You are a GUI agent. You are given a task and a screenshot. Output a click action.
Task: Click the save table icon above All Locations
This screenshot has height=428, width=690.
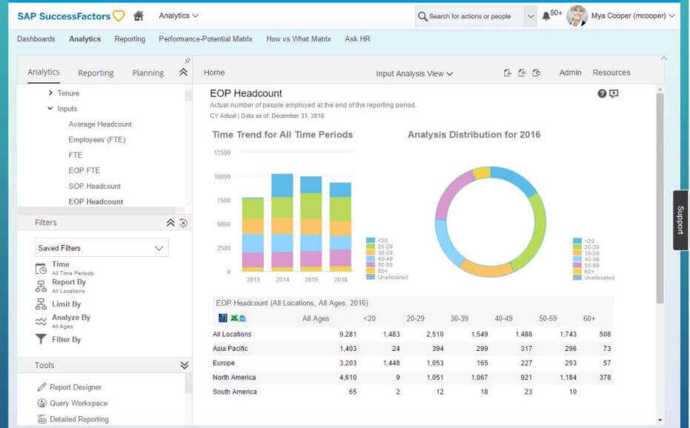click(222, 318)
